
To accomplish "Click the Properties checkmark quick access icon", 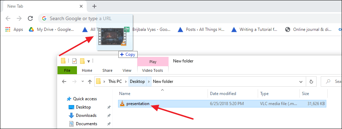I will tap(75, 61).
